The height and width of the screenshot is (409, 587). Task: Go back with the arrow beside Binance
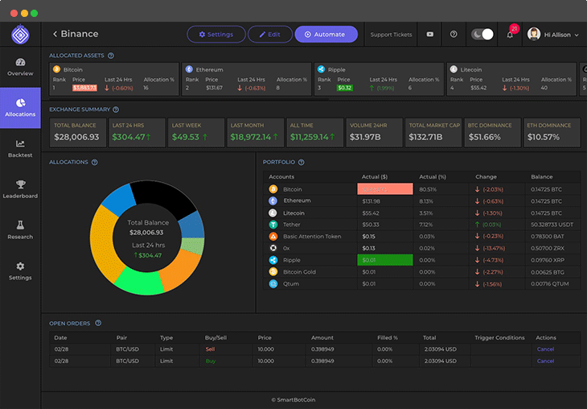(55, 34)
